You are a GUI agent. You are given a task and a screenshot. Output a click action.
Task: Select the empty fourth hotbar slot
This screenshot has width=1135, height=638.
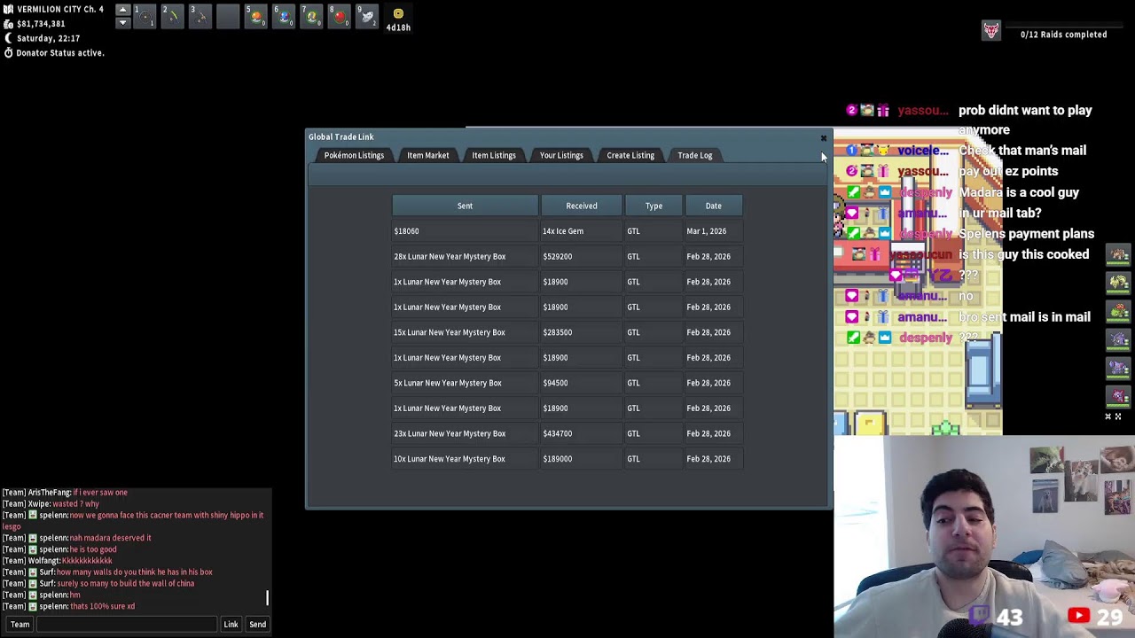(x=228, y=16)
